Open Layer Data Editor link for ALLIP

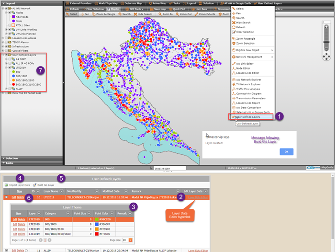click(x=198, y=251)
